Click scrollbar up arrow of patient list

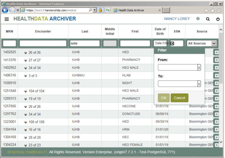coord(221,30)
